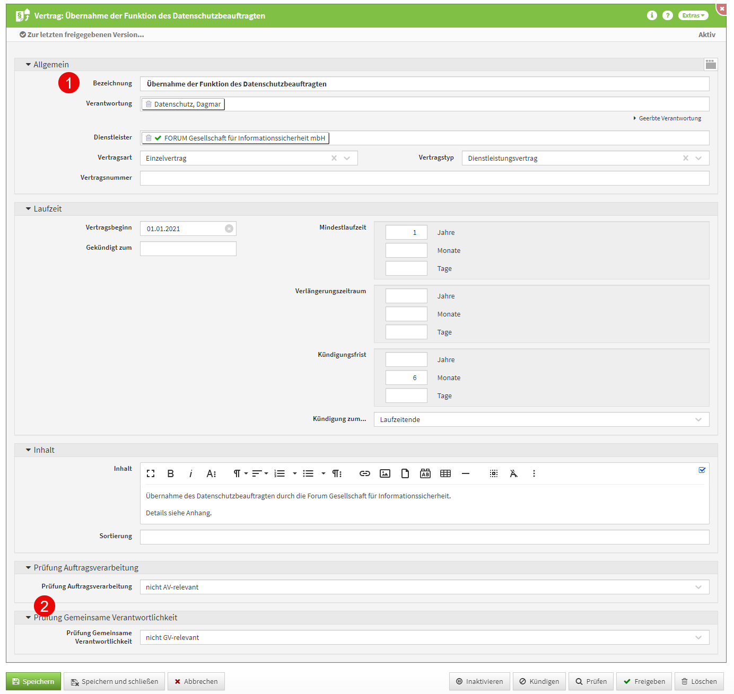The width and height of the screenshot is (734, 694).
Task: Toggle the tab view icon in Allgemein header
Action: click(711, 64)
